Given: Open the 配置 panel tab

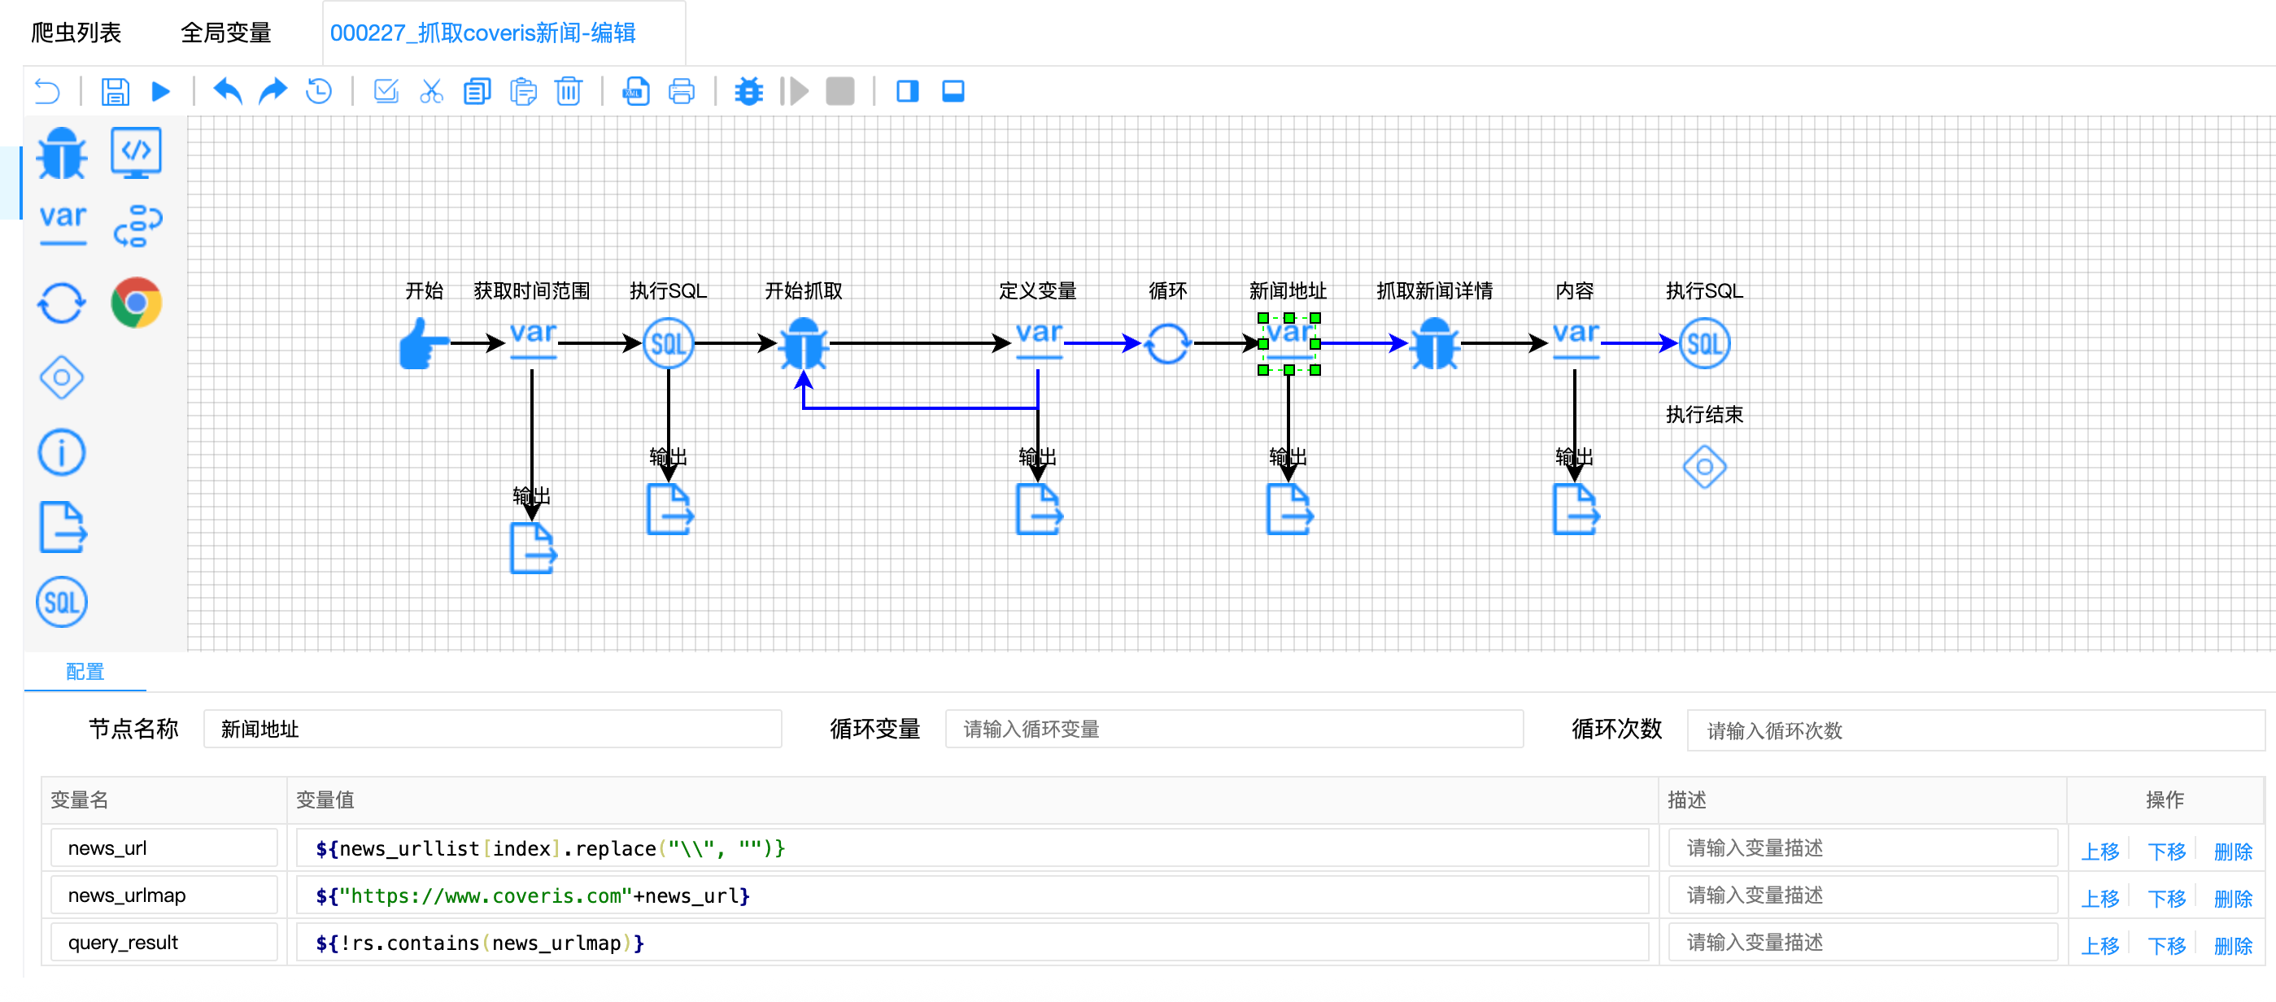Looking at the screenshot, I should pyautogui.click(x=85, y=672).
